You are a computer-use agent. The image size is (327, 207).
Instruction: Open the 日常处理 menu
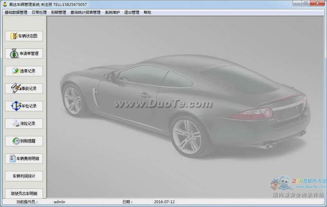coord(39,12)
